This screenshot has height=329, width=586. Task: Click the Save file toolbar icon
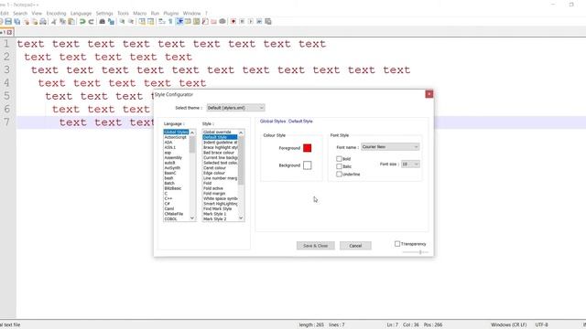(8, 22)
